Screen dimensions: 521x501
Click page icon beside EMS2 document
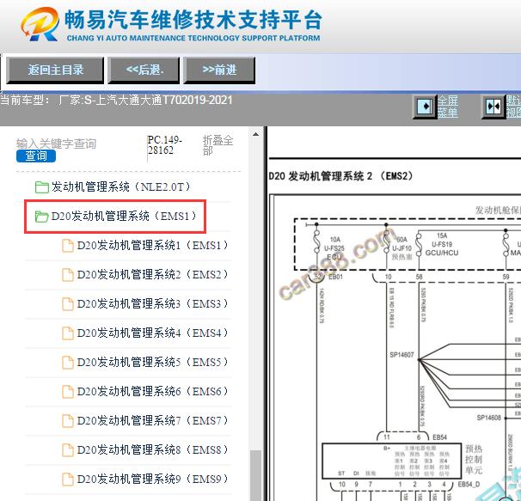[68, 275]
